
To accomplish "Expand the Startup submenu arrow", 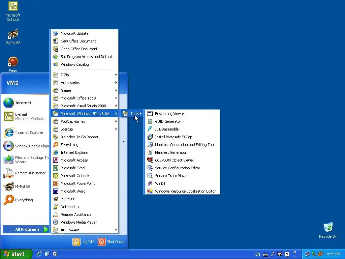I will point(116,129).
